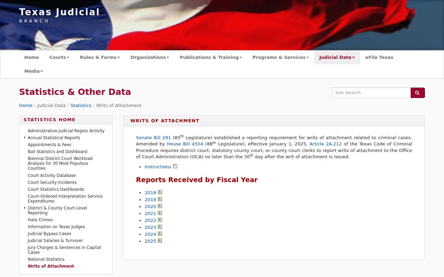Click the Excel icon next to 2020

[160, 206]
